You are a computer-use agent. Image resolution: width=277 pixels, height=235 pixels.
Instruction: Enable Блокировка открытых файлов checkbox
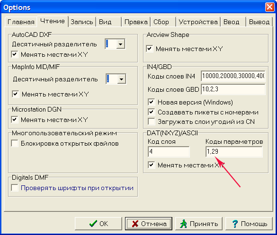15,143
